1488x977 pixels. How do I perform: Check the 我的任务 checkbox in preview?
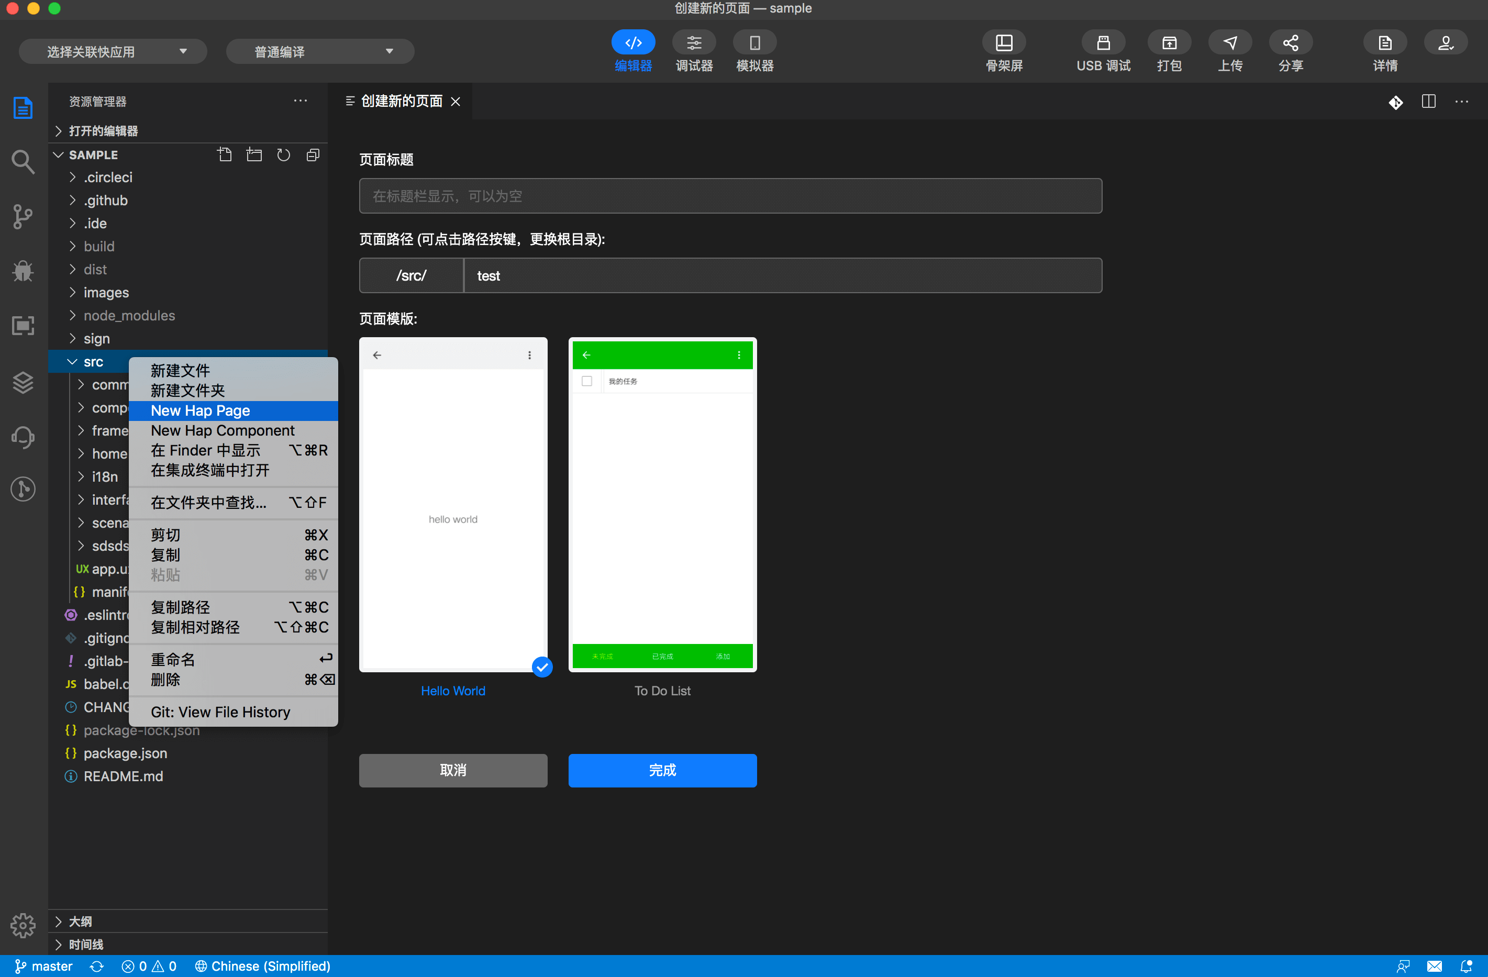pyautogui.click(x=586, y=381)
